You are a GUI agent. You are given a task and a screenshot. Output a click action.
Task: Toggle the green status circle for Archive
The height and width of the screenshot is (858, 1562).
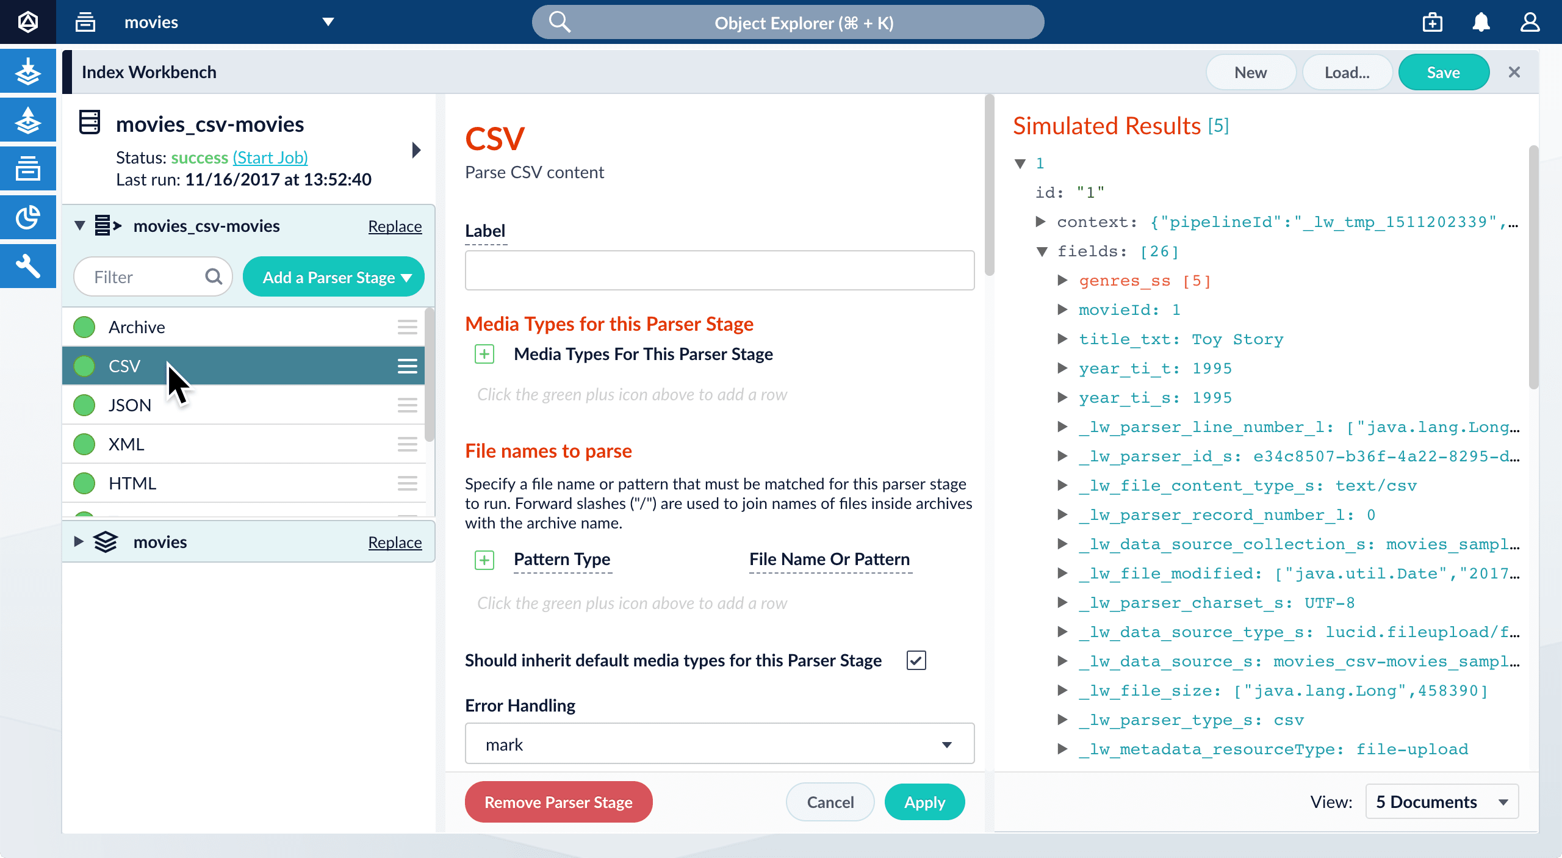(84, 327)
